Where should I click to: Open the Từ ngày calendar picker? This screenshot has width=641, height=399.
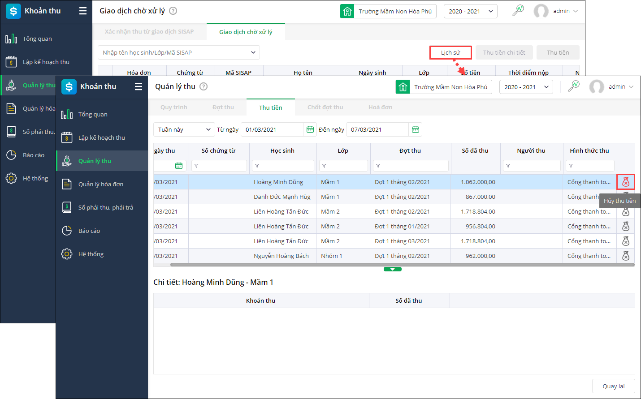click(310, 129)
